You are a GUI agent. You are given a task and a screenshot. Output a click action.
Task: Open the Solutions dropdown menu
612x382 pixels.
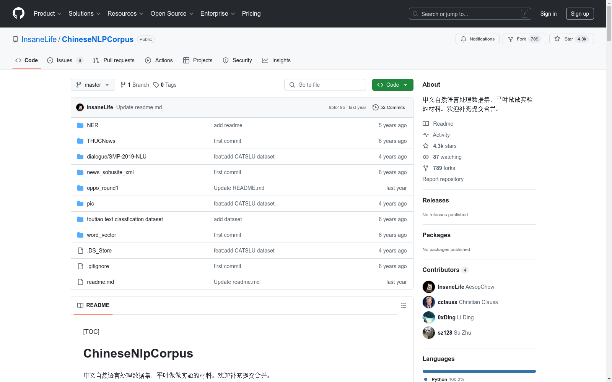(84, 13)
